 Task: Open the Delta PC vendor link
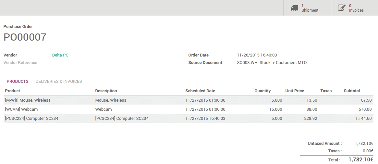tap(60, 55)
